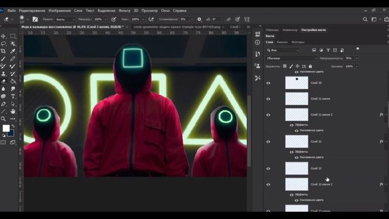Select the Move tool
Screen dimensions: 389x219
3,36
